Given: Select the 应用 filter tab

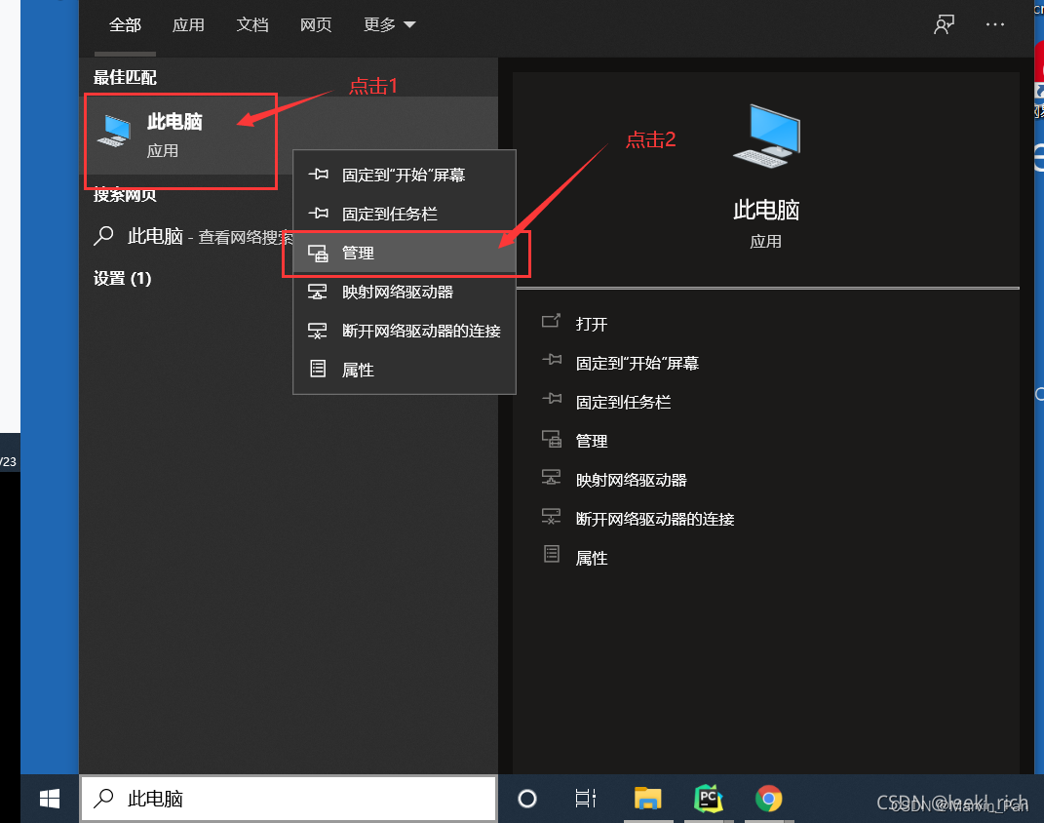Looking at the screenshot, I should coord(188,24).
